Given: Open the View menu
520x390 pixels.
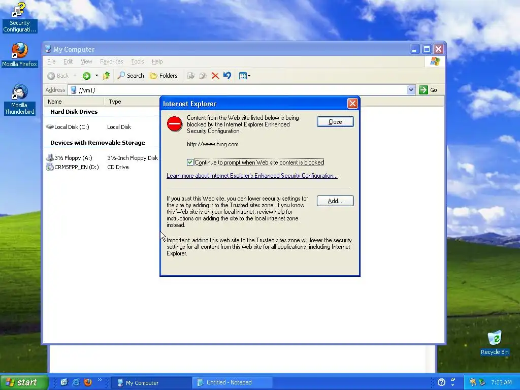Looking at the screenshot, I should 86,61.
